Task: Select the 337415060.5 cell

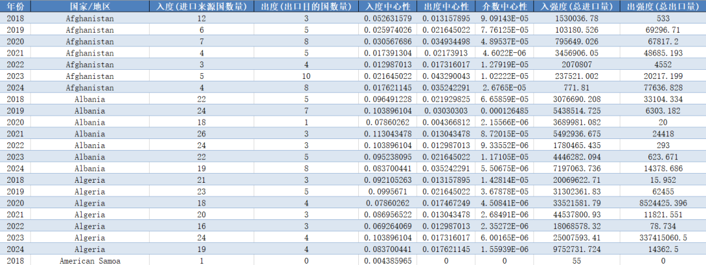Action: [x=663, y=238]
